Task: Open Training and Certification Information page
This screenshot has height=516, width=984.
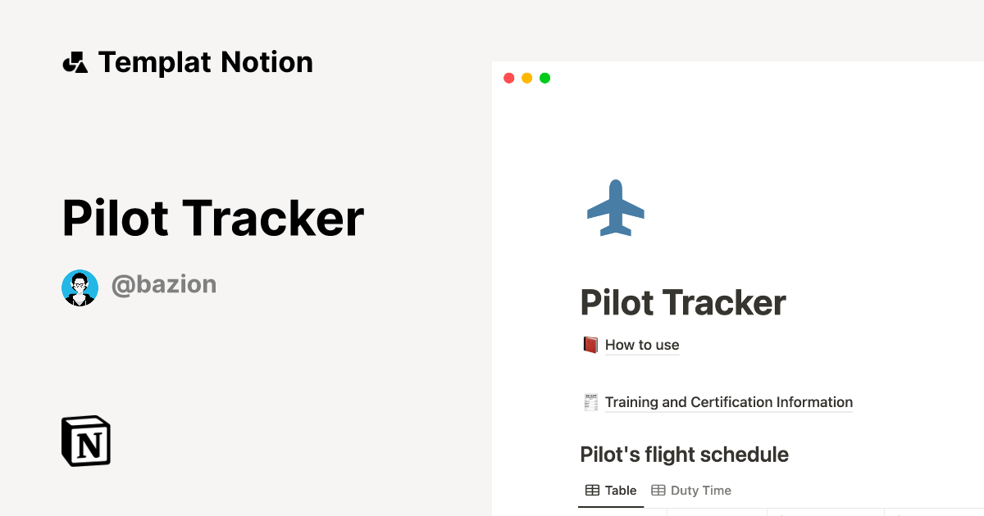Action: pyautogui.click(x=728, y=402)
